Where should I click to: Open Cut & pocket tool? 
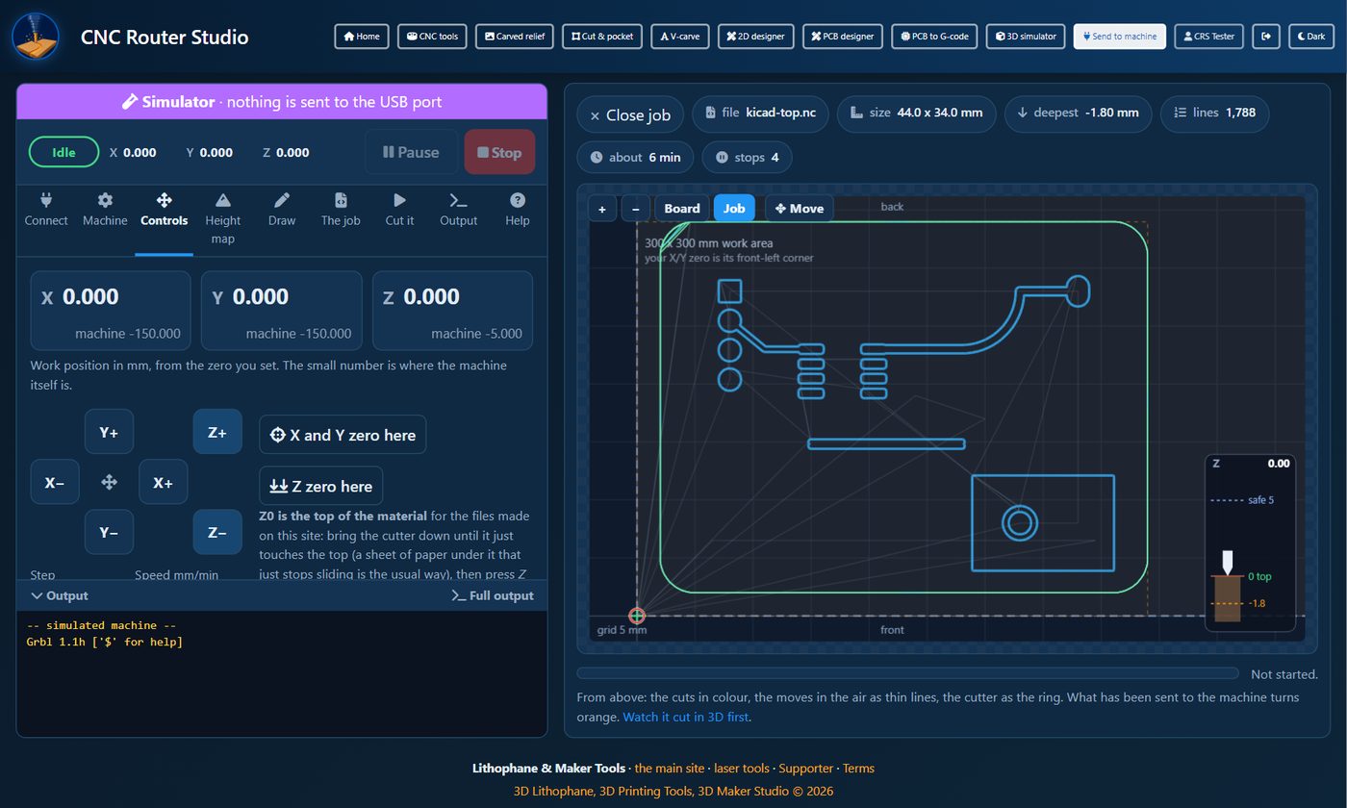602,37
